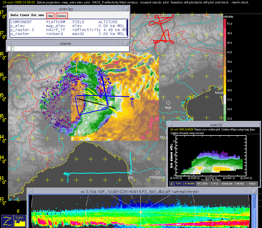Click the pisa station marker
This screenshot has height=228, width=262.
point(130,172)
